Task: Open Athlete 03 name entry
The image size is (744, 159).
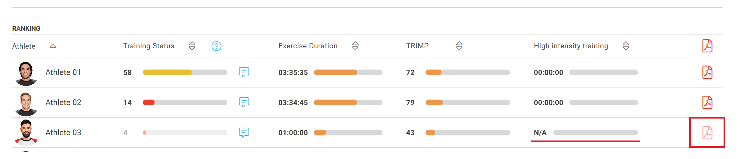Action: [x=63, y=132]
